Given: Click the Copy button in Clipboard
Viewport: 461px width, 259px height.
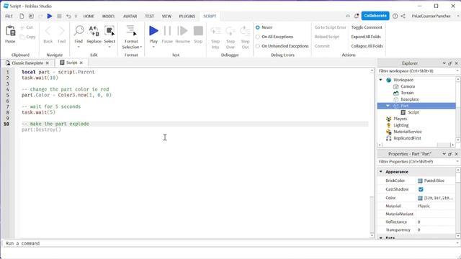Looking at the screenshot, I should coord(27,37).
